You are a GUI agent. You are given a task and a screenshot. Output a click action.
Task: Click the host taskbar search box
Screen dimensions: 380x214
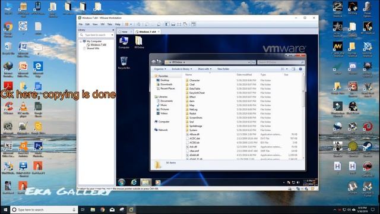point(44,210)
